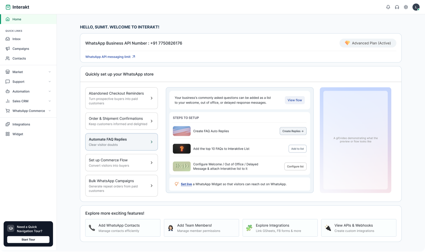The width and height of the screenshot is (425, 252).
Task: Open Widget menu item
Action: coord(28,134)
